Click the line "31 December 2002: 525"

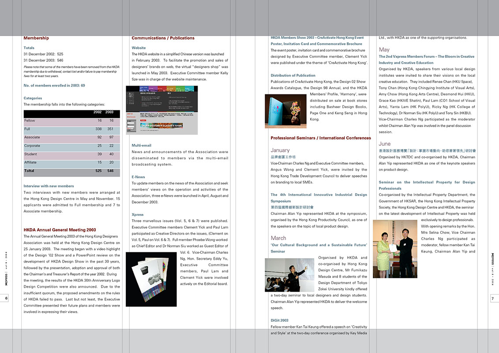click(x=43, y=54)
